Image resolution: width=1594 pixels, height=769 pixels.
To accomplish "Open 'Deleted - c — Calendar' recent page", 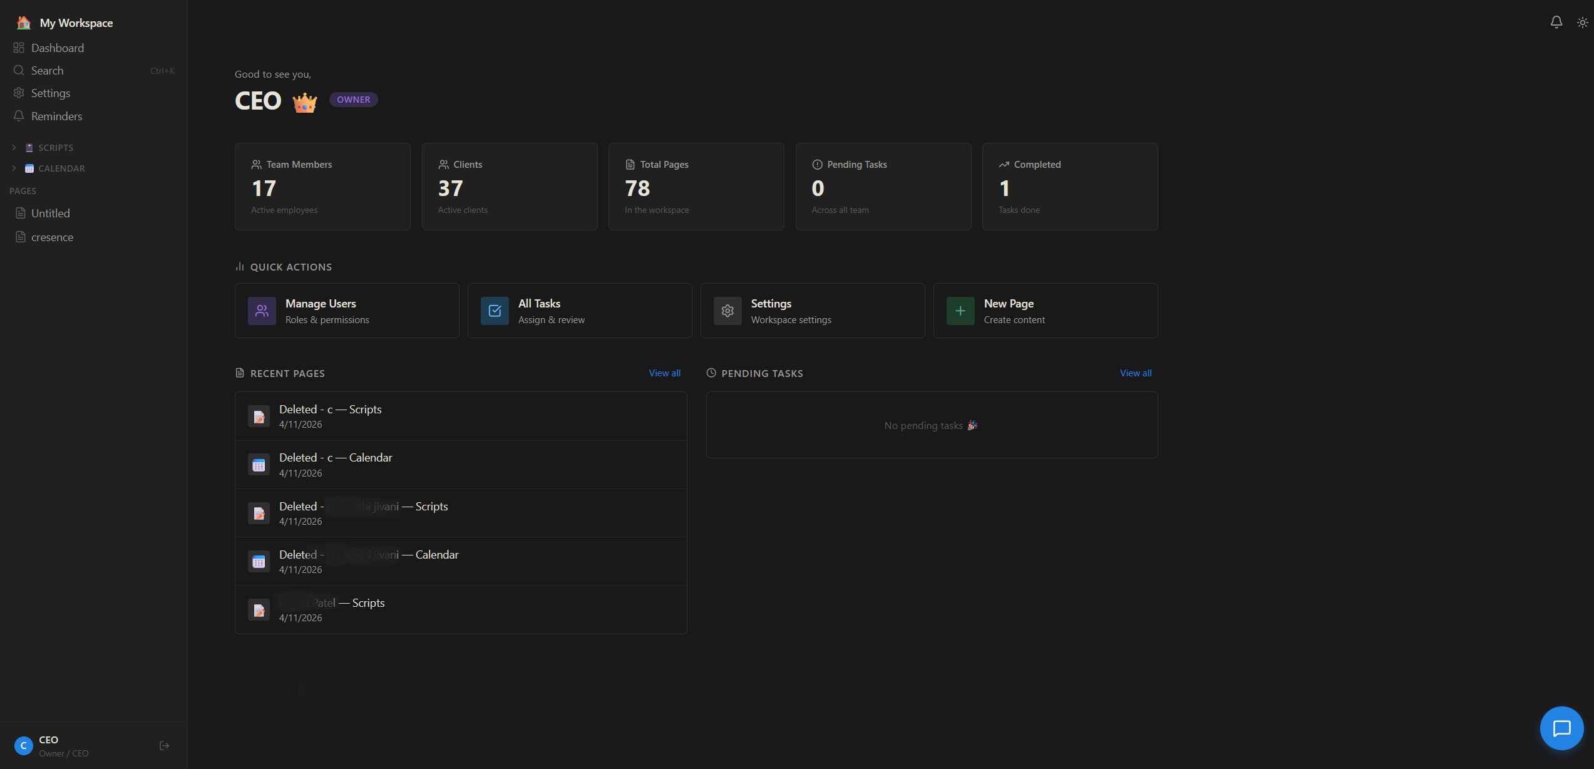I will (x=461, y=465).
